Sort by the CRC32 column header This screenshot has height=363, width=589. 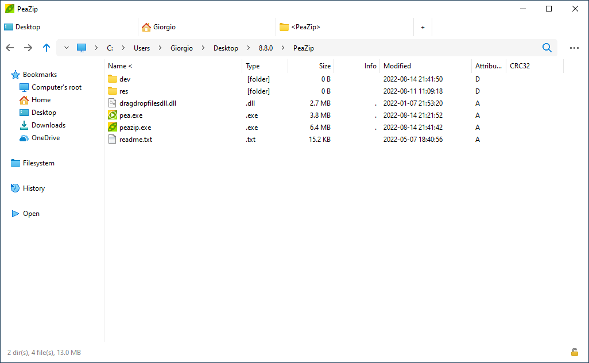coord(535,65)
